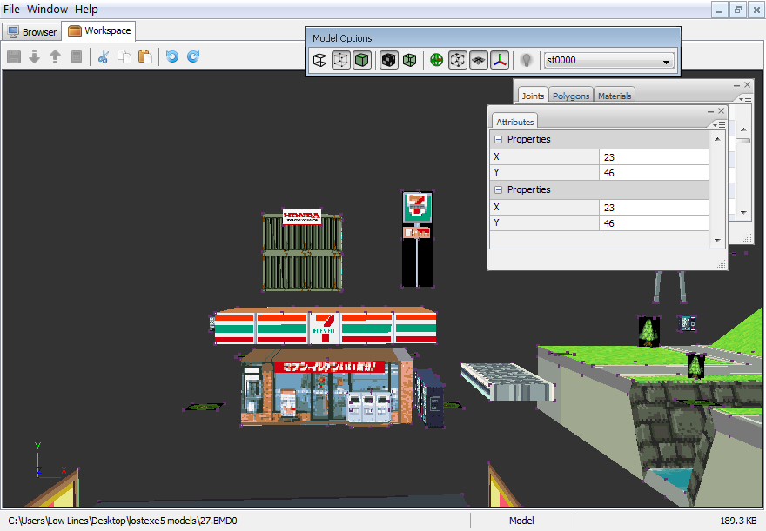This screenshot has width=766, height=531.
Task: Click the down arrow import icon
Action: point(34,56)
